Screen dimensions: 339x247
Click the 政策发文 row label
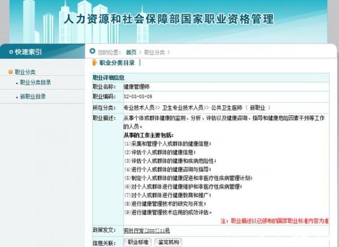104,230
